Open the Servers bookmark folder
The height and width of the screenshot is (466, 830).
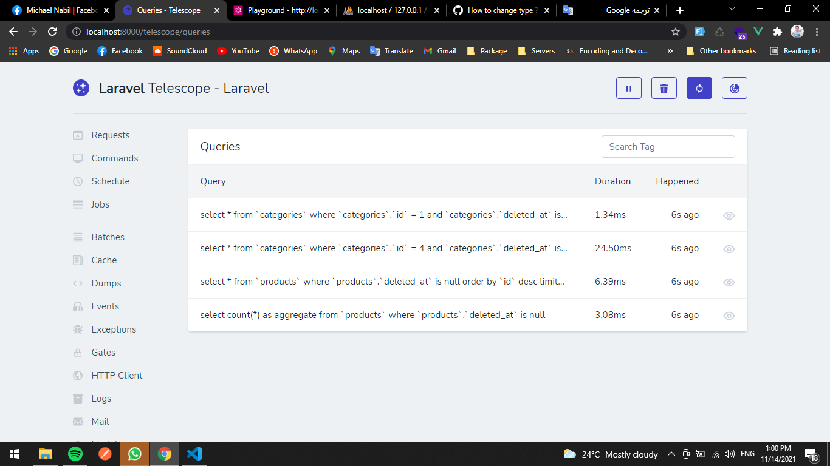[x=536, y=51]
